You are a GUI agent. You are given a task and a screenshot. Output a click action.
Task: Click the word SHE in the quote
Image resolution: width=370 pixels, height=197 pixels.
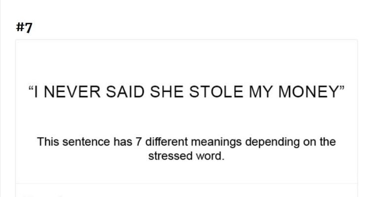(167, 92)
